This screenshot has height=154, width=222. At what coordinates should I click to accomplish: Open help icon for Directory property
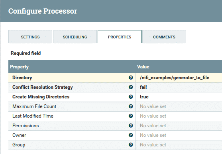[x=131, y=78]
